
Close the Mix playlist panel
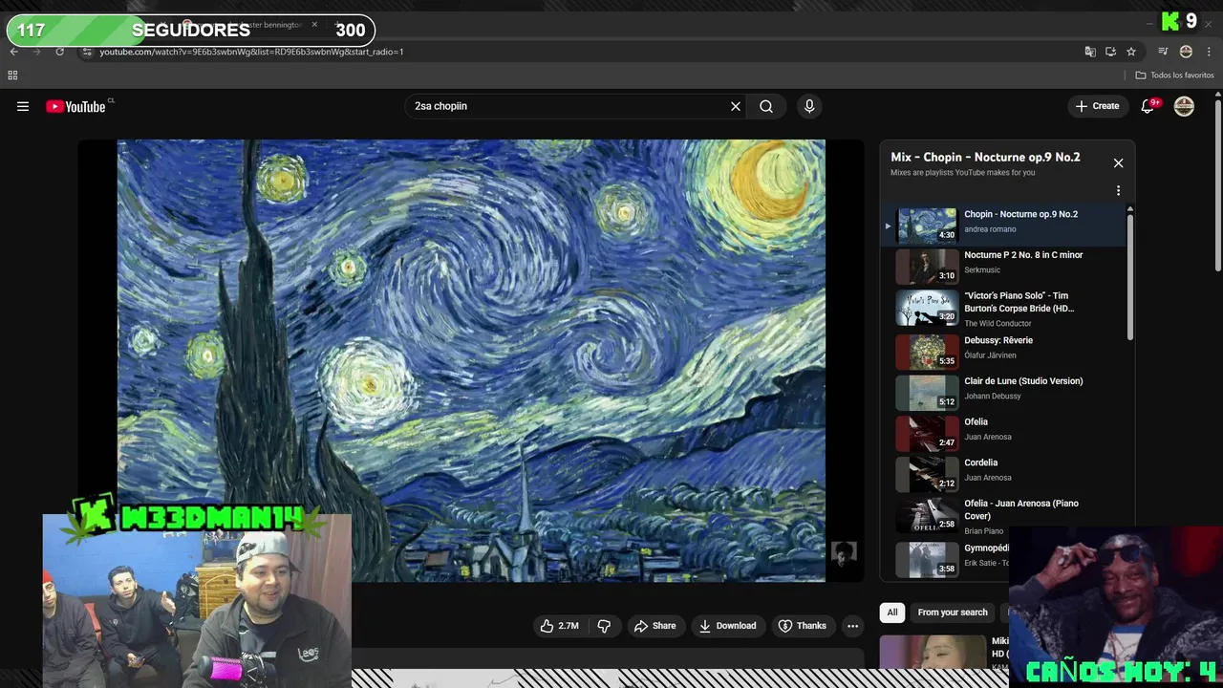[x=1118, y=163]
